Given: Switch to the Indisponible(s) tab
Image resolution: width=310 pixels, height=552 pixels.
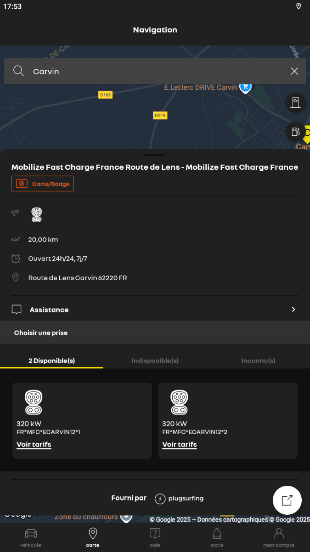Looking at the screenshot, I should (155, 361).
